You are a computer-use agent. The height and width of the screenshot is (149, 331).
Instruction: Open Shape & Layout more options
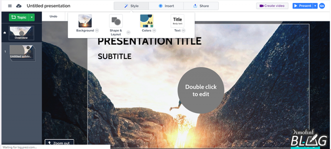pos(128,33)
